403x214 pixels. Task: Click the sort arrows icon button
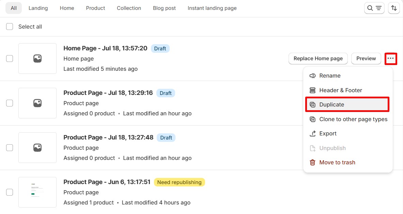394,8
